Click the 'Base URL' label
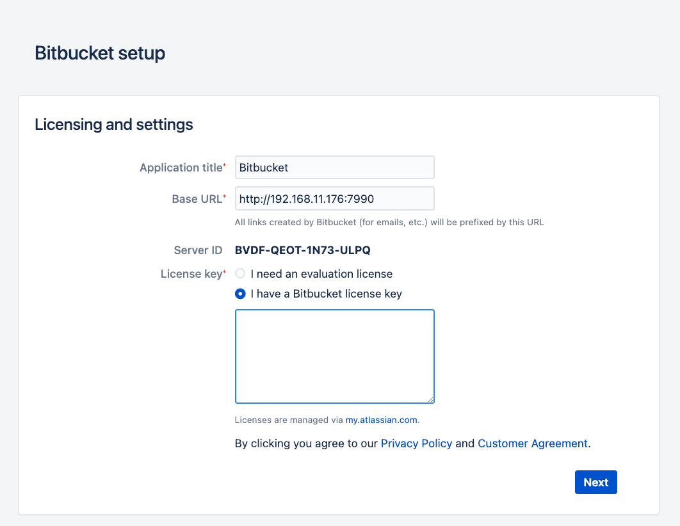 (x=197, y=199)
